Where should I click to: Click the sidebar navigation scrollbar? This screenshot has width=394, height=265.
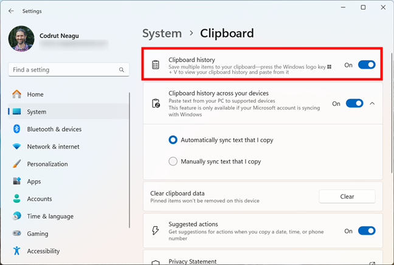[x=130, y=160]
